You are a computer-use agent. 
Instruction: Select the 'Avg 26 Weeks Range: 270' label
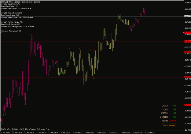pos(12,13)
